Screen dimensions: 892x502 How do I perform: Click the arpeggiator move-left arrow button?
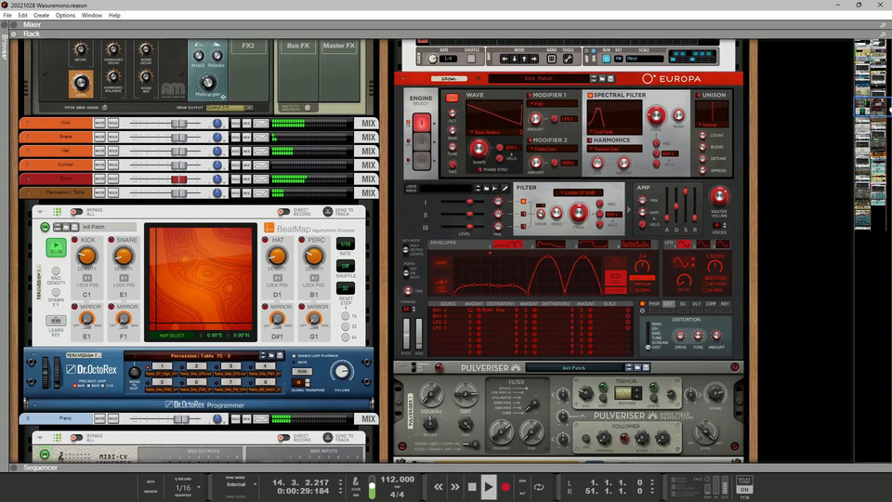point(505,59)
